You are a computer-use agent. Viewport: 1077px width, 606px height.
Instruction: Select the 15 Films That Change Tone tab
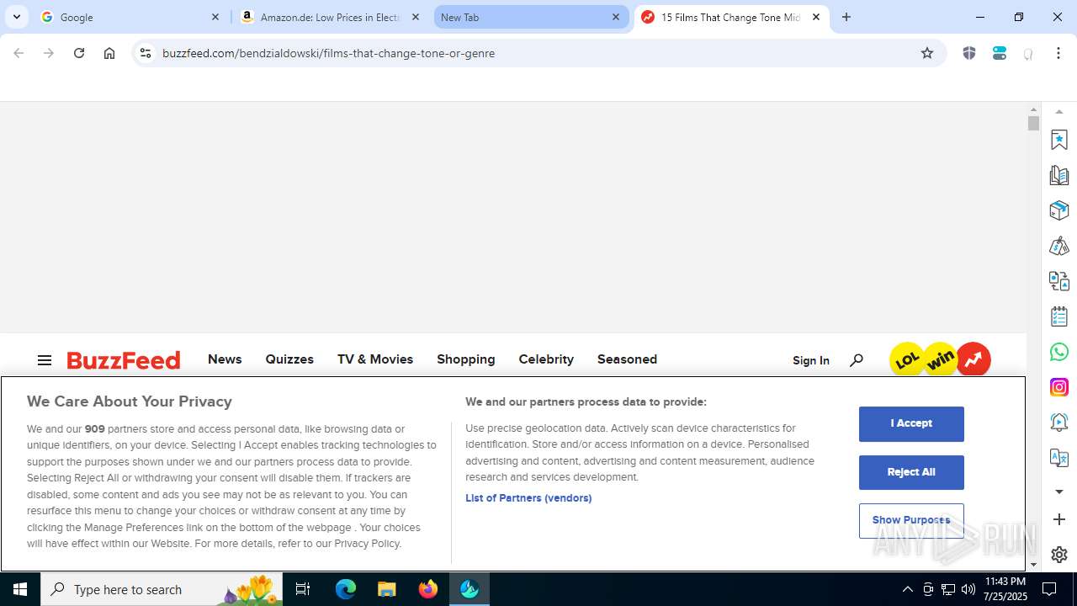coord(731,17)
